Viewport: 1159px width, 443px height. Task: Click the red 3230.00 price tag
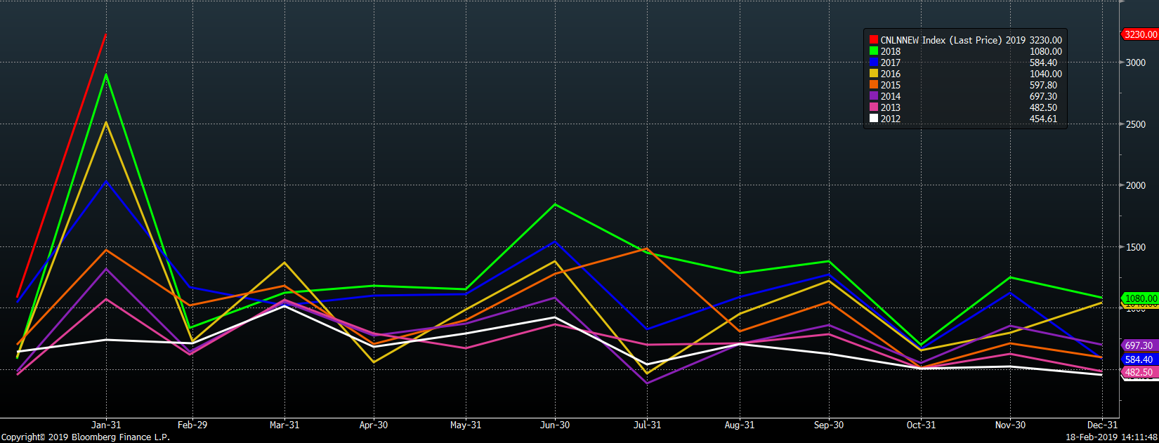pyautogui.click(x=1139, y=34)
